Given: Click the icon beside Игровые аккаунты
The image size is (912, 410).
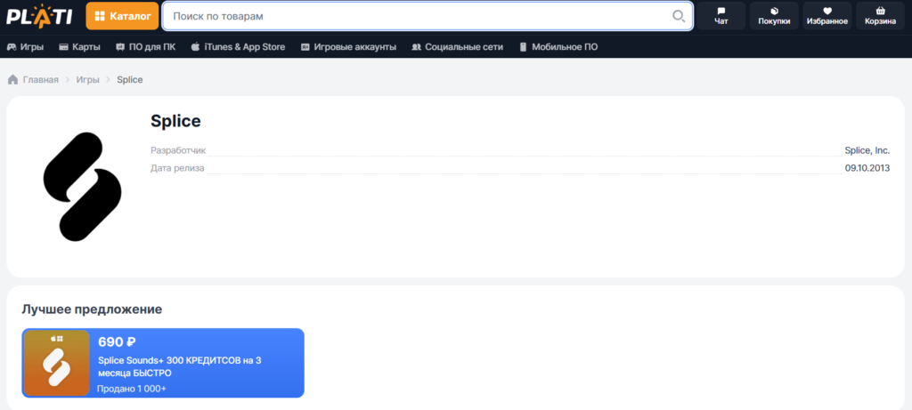Looking at the screenshot, I should pos(305,47).
